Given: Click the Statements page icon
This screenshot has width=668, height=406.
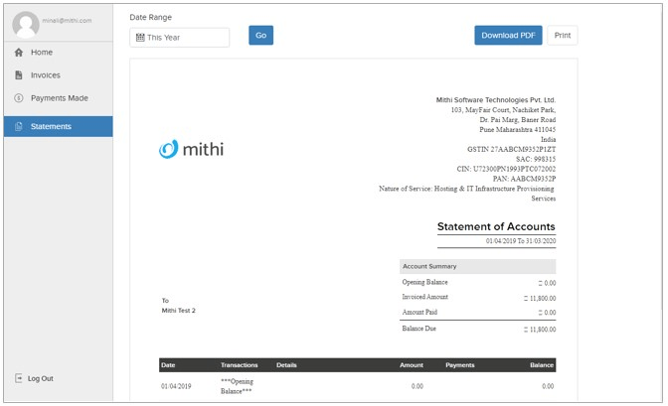Looking at the screenshot, I should point(19,126).
